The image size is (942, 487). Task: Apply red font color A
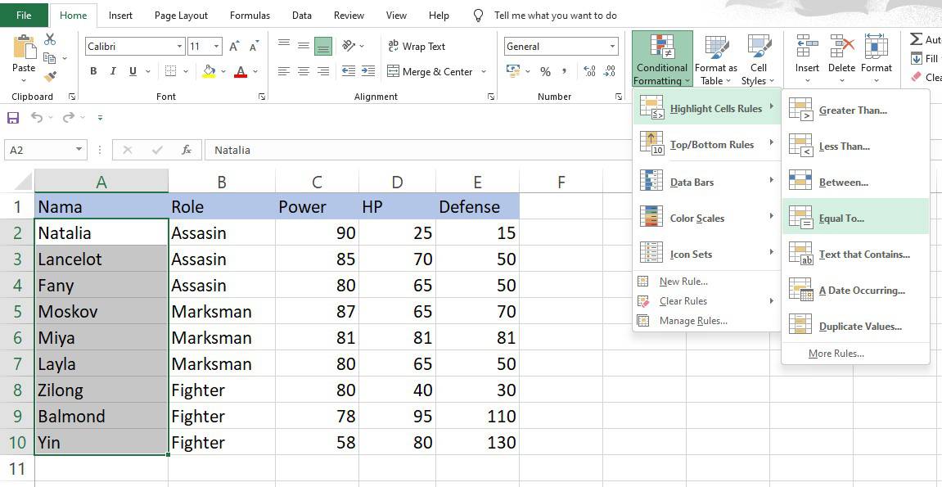tap(241, 71)
